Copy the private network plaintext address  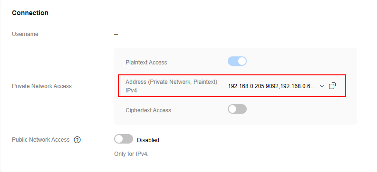(332, 86)
